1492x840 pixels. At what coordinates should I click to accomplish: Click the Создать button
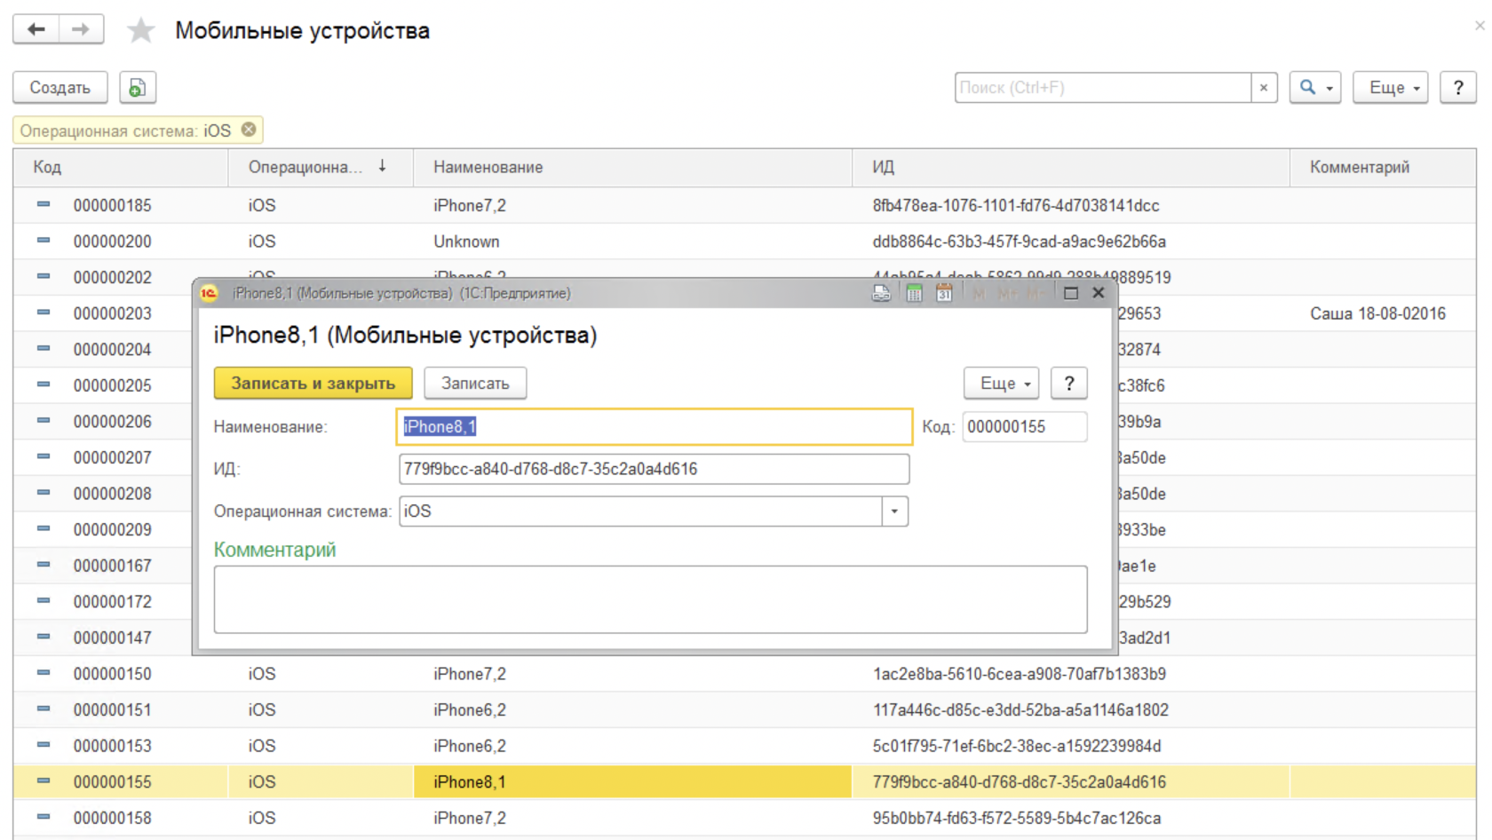pyautogui.click(x=60, y=87)
